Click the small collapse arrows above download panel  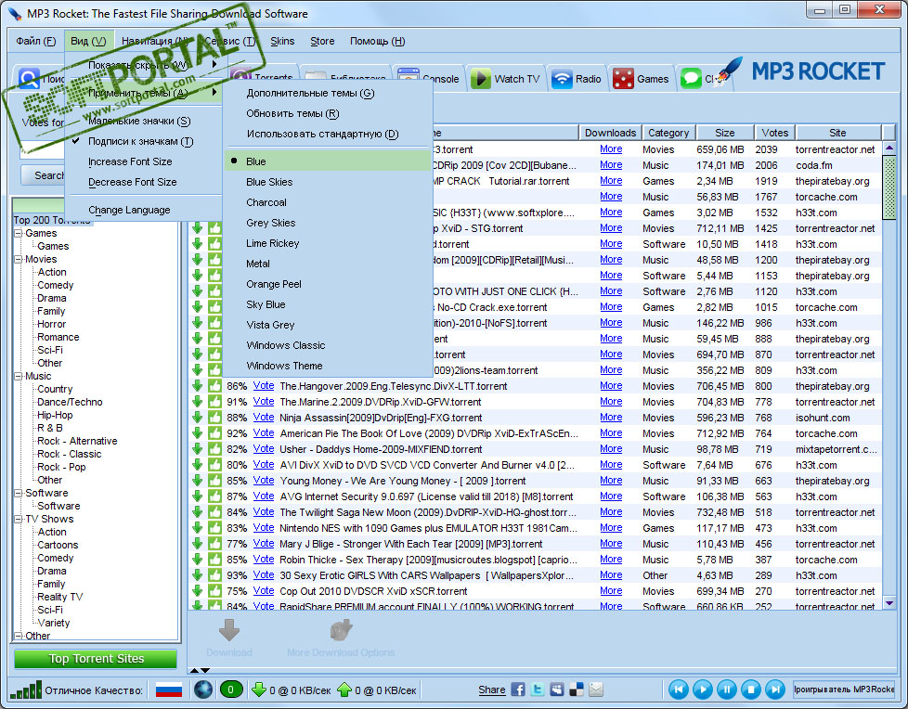pos(200,670)
